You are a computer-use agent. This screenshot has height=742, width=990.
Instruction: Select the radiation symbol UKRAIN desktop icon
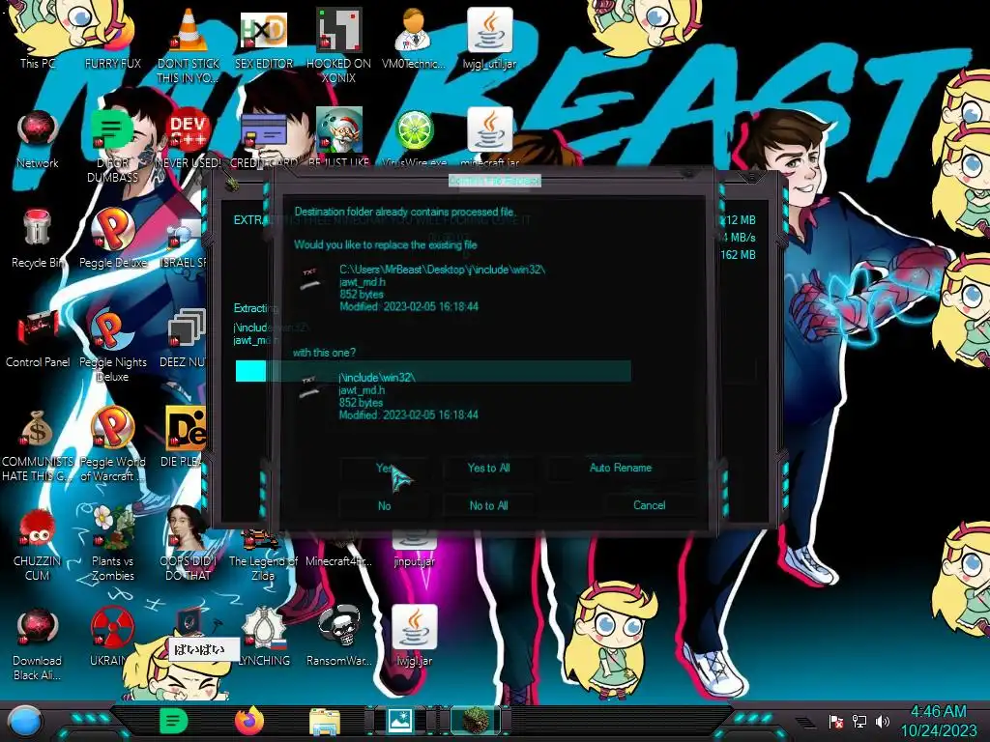coord(112,638)
